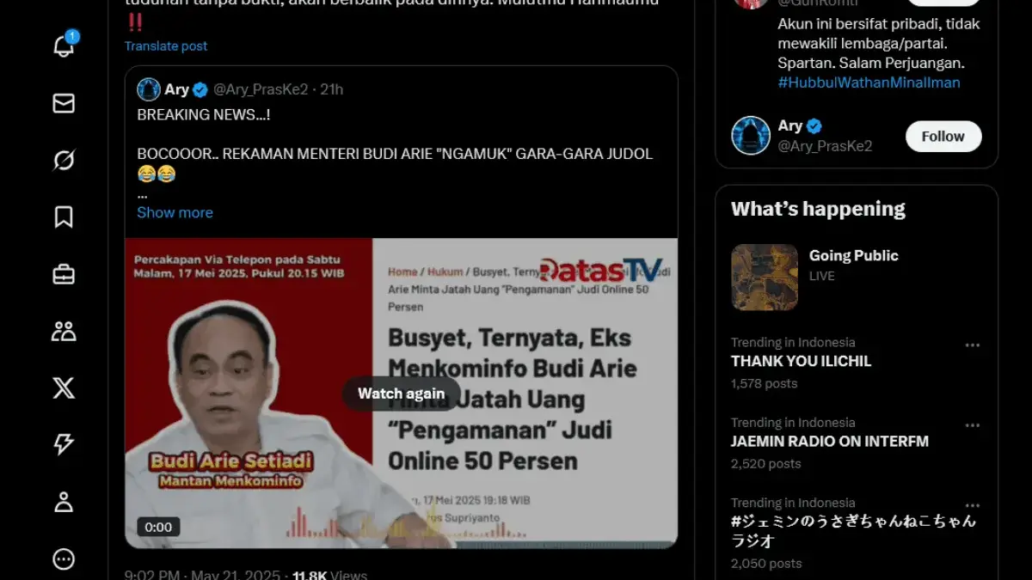Click Watch again on video
This screenshot has height=580, width=1032.
pos(401,394)
